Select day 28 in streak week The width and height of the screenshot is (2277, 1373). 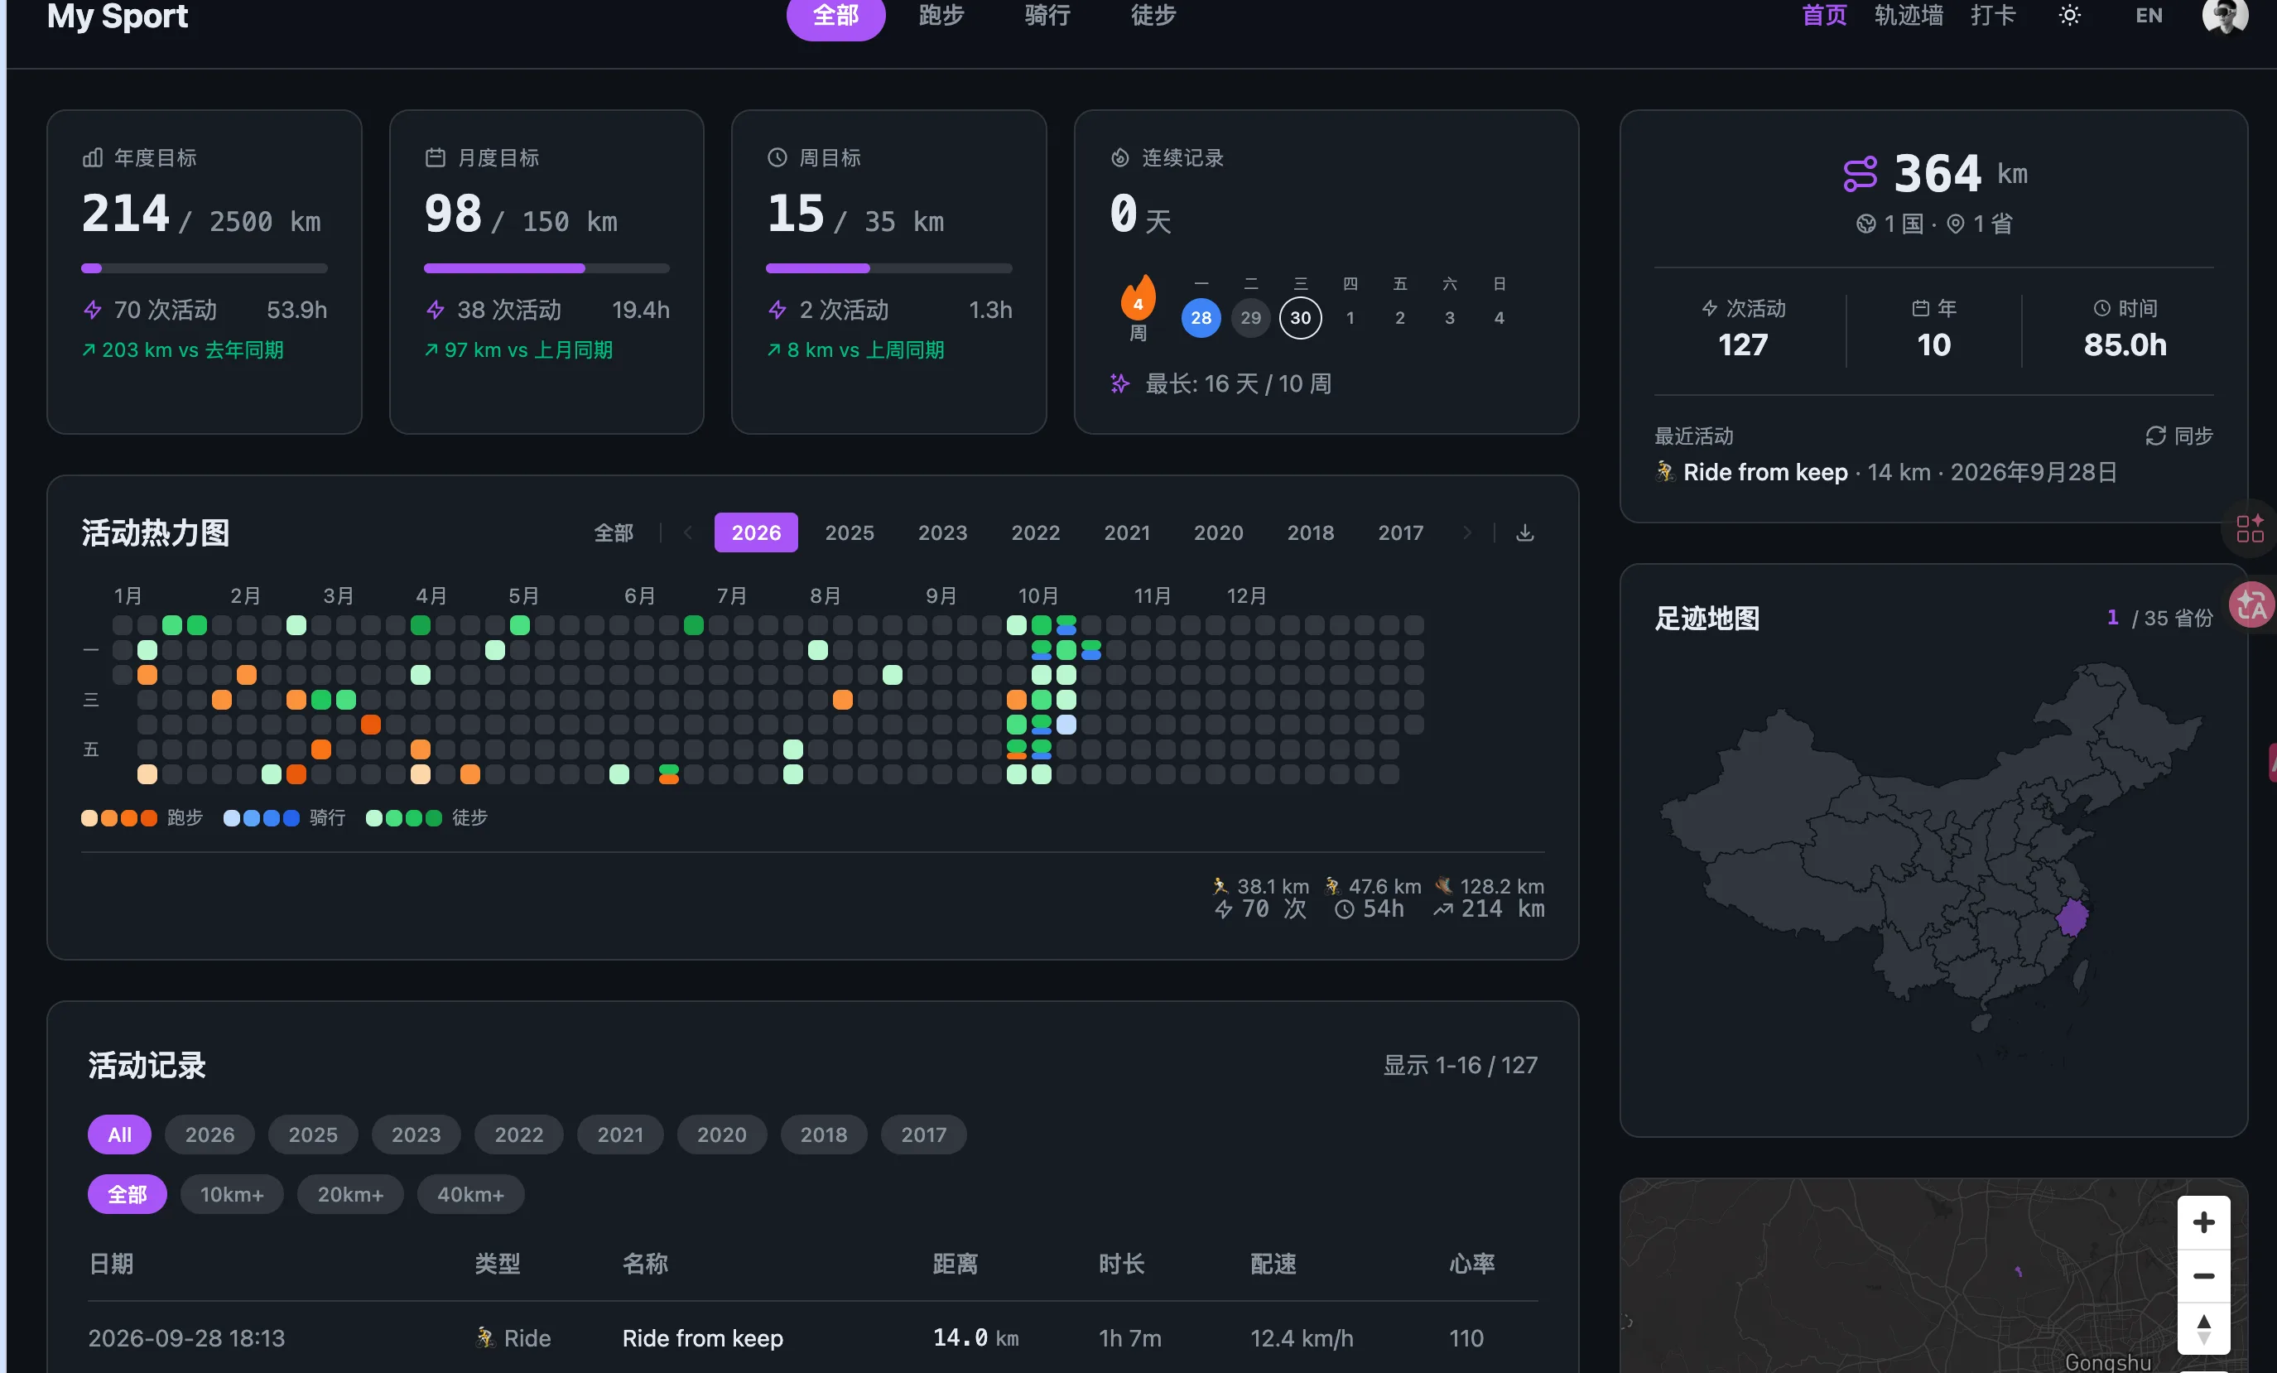(x=1201, y=318)
